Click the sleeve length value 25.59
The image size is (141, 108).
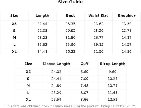56,100
